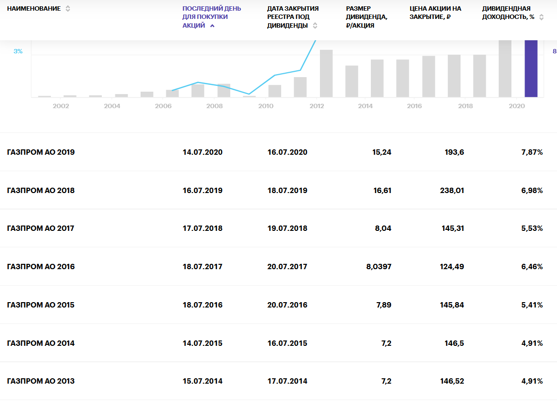Screen dimensions: 557x404
Task: Click dividend yield 6,98%
Action: click(x=532, y=191)
